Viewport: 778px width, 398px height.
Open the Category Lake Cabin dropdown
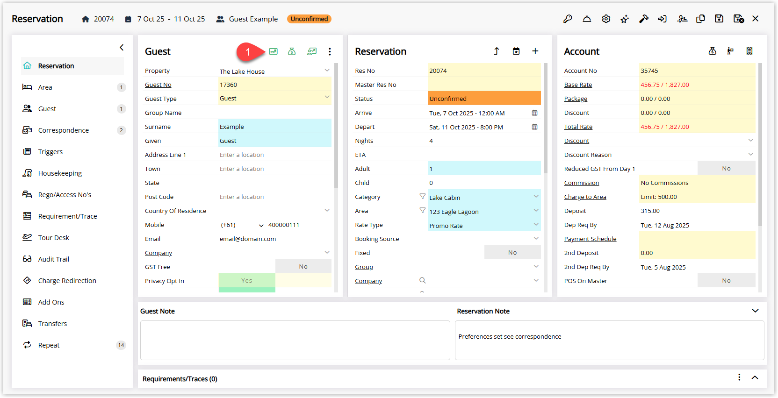click(x=536, y=196)
